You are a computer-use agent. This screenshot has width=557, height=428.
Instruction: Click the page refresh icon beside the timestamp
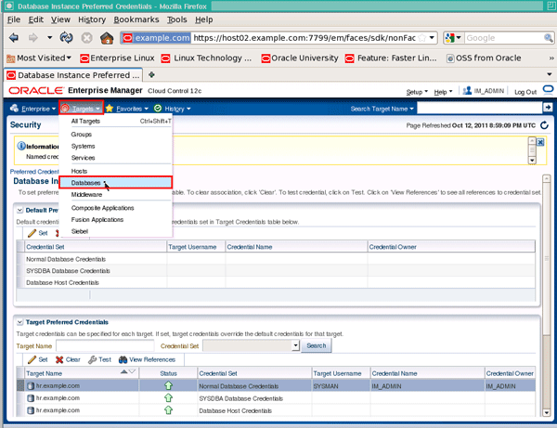click(545, 124)
